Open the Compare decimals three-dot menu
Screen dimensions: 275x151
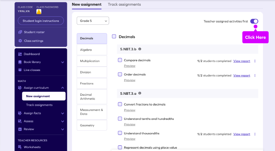[255, 61]
